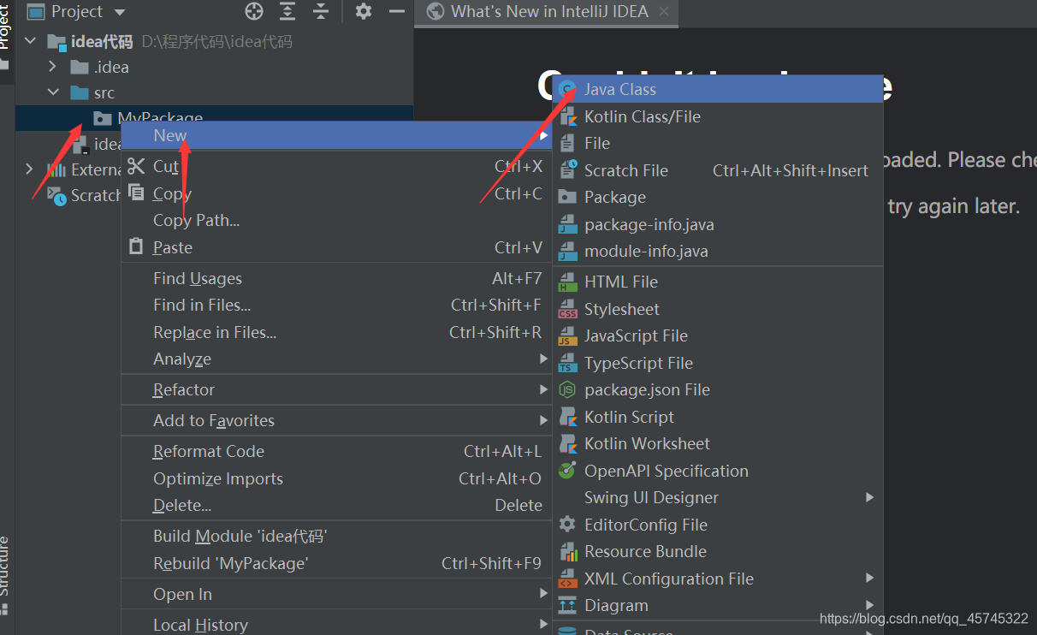
Task: Click the module-info.java icon
Action: [567, 252]
